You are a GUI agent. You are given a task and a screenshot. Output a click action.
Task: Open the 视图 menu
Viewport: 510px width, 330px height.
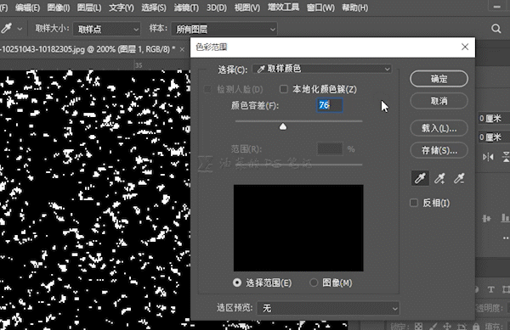click(247, 8)
